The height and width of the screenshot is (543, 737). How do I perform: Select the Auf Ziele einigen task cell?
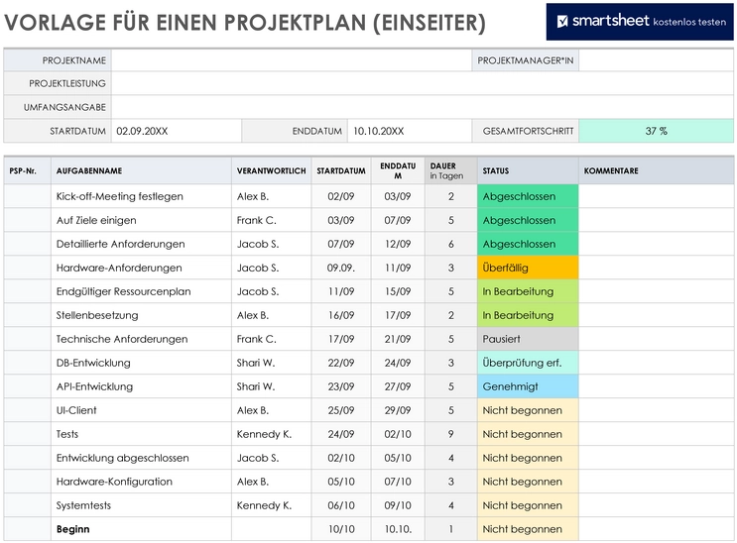[141, 220]
